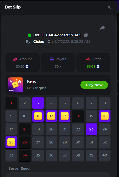Screen dimensions: 119x177
Task: Copy the Bet ID with copy icon
Action: (x=86, y=35)
